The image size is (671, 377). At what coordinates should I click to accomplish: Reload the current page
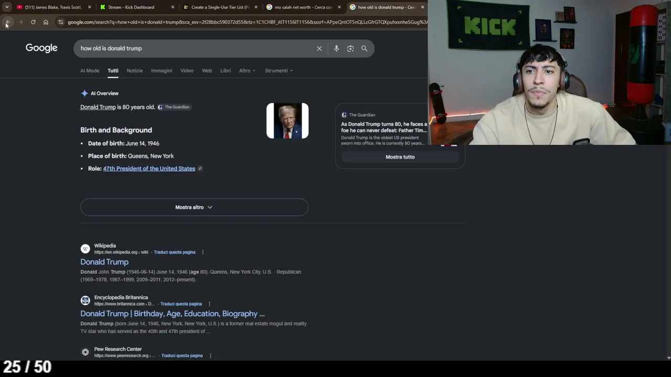(33, 22)
